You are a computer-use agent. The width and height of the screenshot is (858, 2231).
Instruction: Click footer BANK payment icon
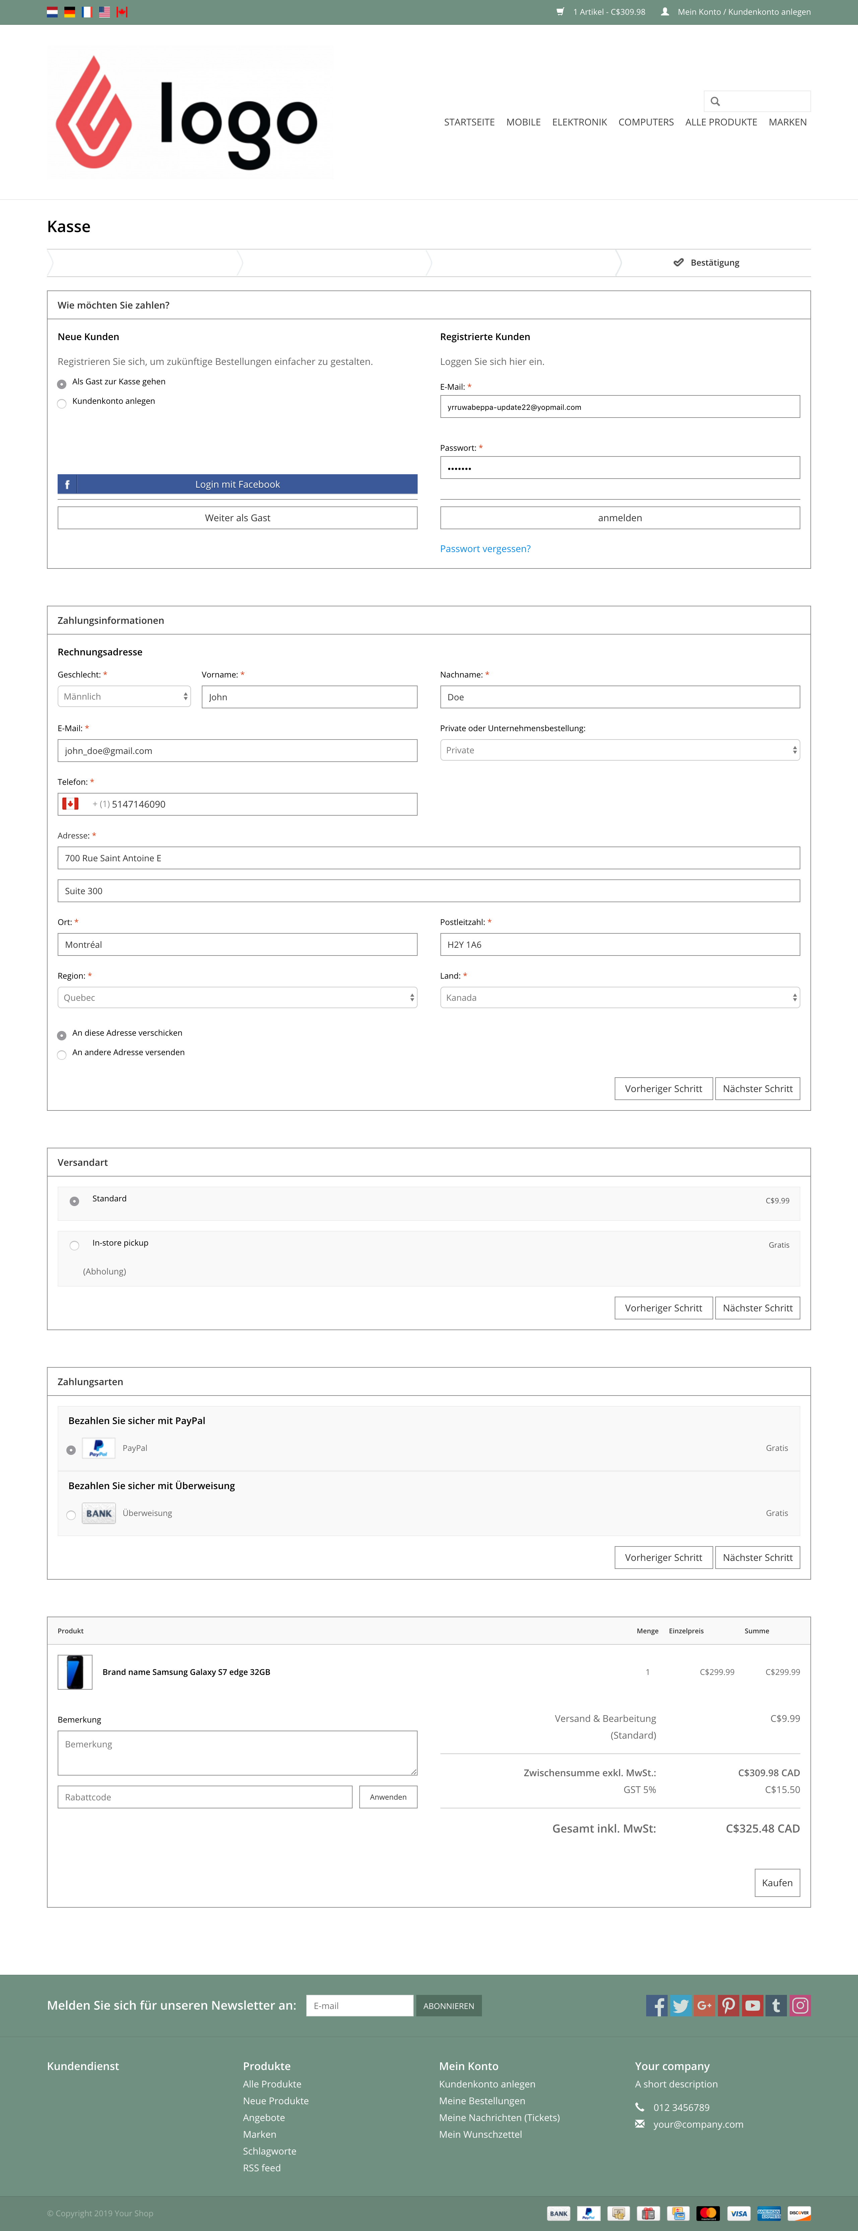tap(558, 2213)
